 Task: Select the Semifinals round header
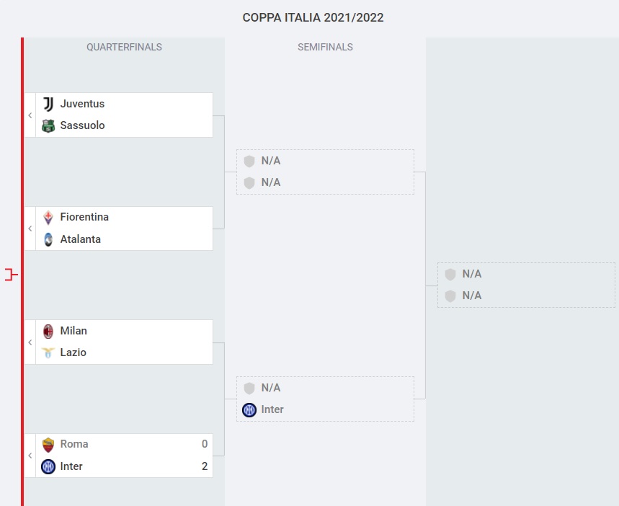[x=325, y=48]
